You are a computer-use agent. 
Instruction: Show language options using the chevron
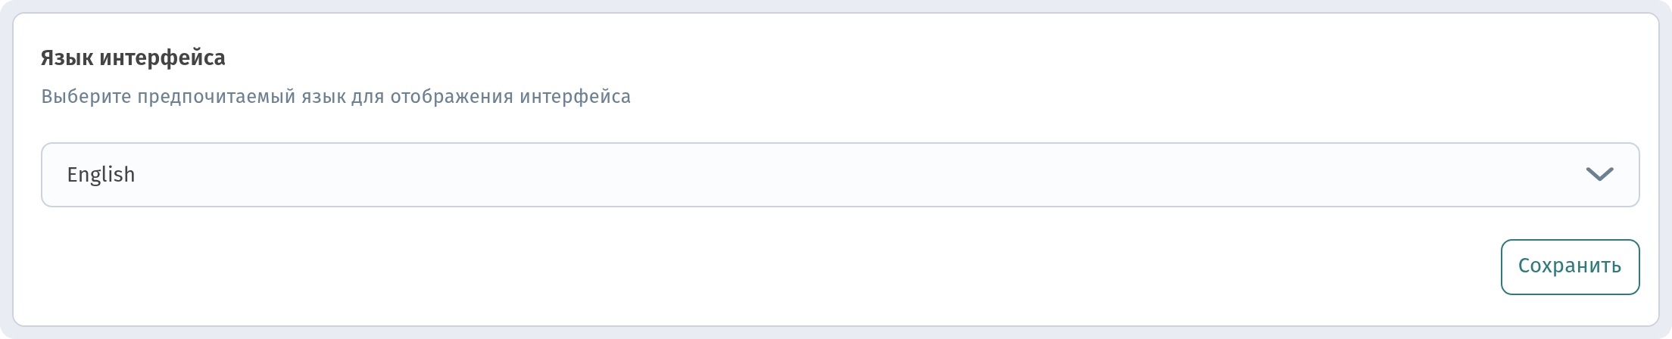point(1599,175)
